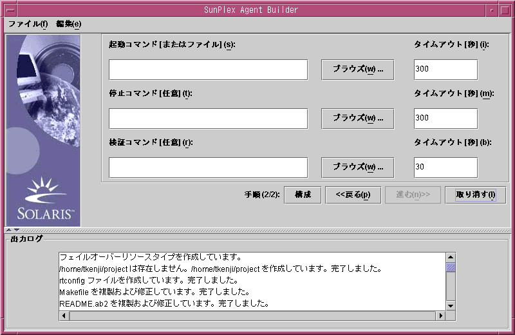
Task: Click the 起動コマンド[またはファイル] label
Action: pos(172,44)
